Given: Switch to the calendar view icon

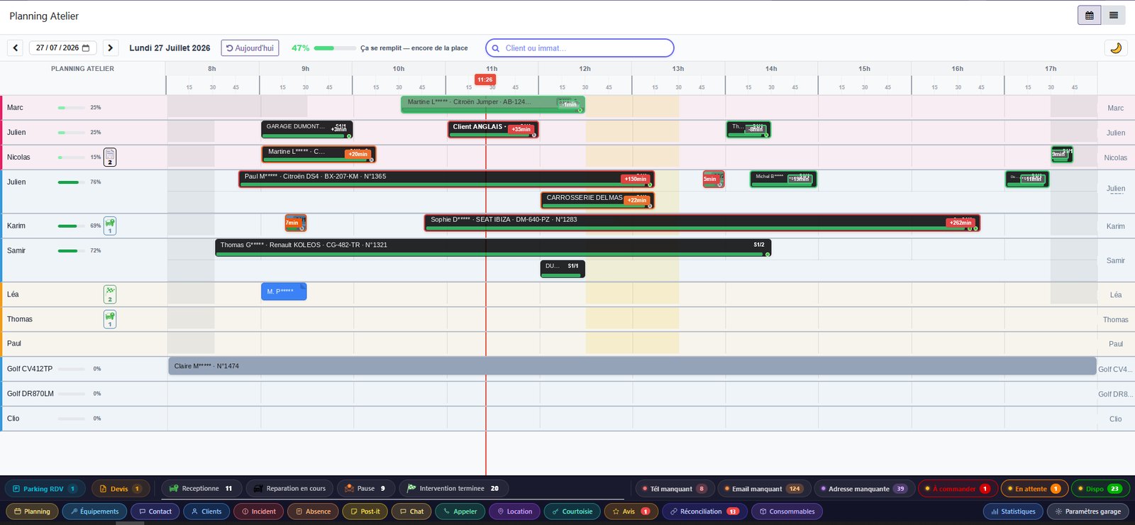Looking at the screenshot, I should (1090, 15).
